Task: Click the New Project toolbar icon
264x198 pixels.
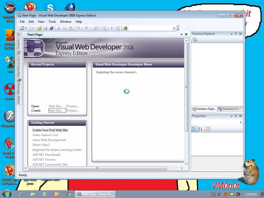Action: (22, 28)
